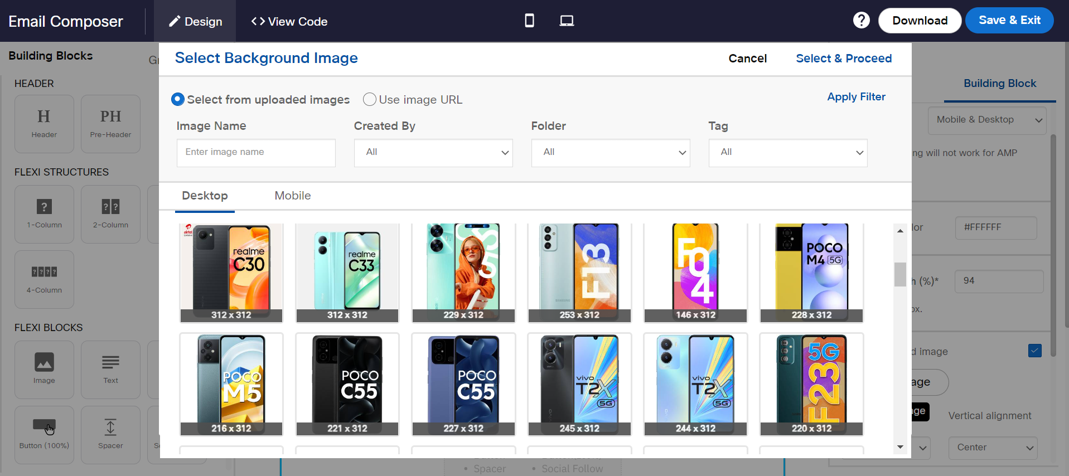Image resolution: width=1069 pixels, height=476 pixels.
Task: Click the Apply Filter link
Action: (x=856, y=97)
